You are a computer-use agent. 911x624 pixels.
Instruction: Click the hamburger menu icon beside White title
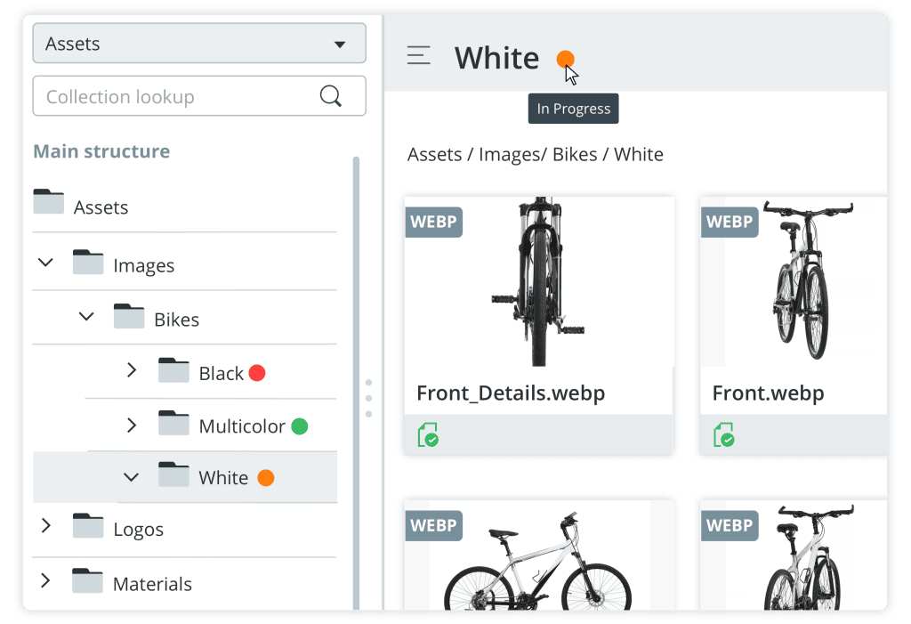419,56
